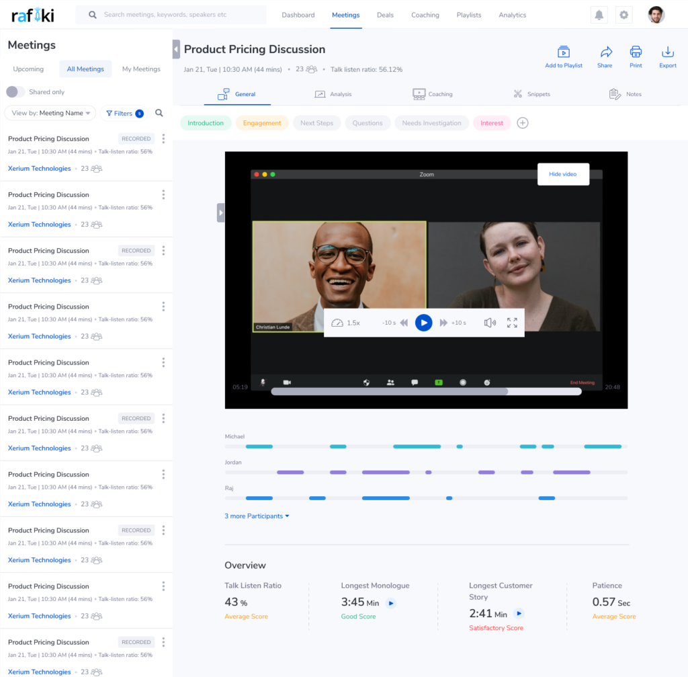Mute the video volume icon
Screen dimensions: 688x677
point(490,323)
